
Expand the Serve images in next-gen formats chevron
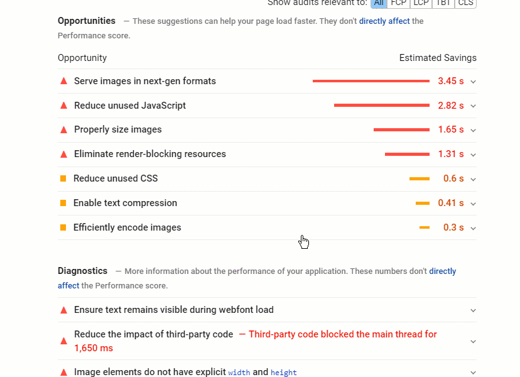coord(473,82)
